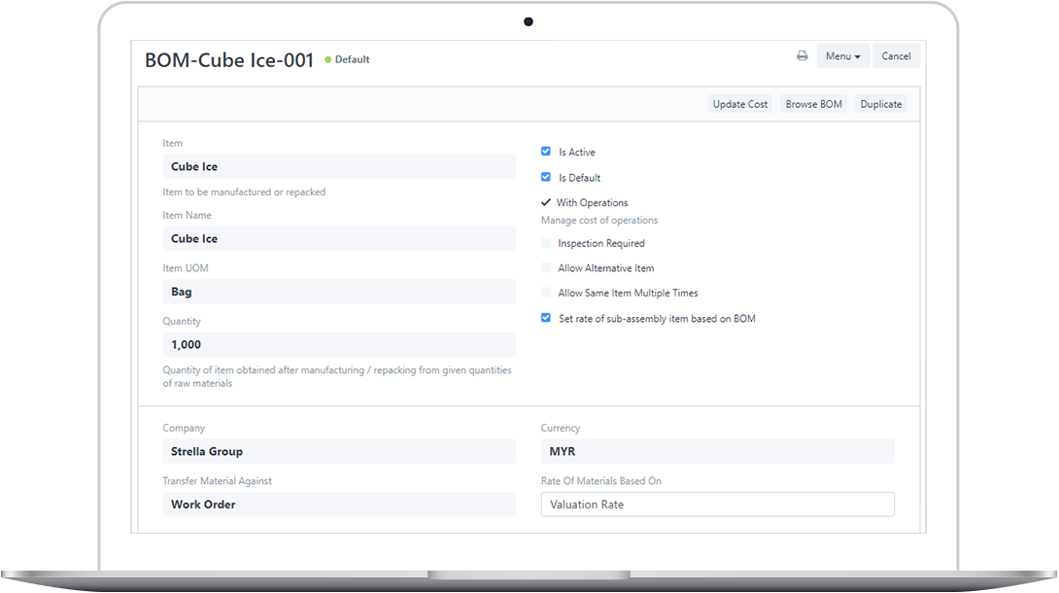Check Allow Same Item Multiple Times
This screenshot has height=593, width=1059.
tap(546, 293)
